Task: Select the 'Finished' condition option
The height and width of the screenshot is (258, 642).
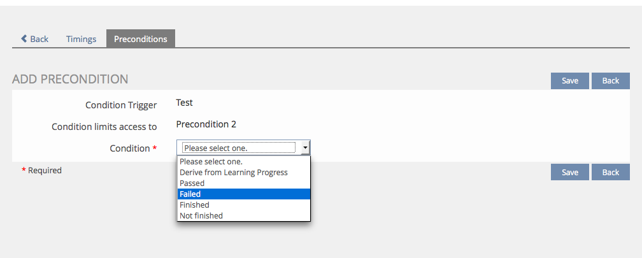Action: [194, 205]
